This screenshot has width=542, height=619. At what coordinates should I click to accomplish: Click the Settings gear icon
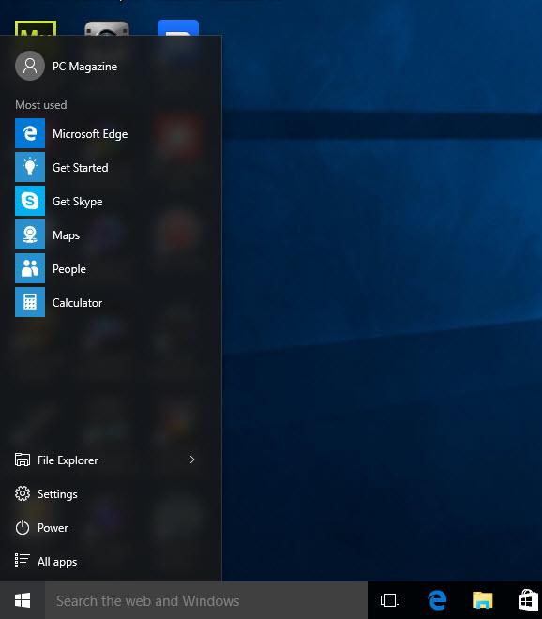coord(23,493)
